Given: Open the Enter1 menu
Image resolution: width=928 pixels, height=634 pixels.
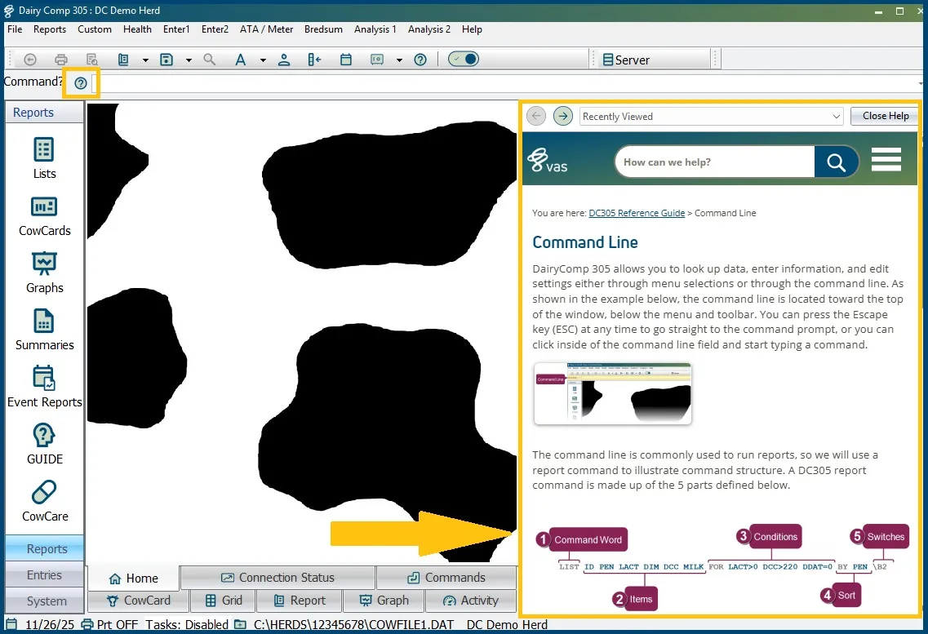Looking at the screenshot, I should point(176,29).
